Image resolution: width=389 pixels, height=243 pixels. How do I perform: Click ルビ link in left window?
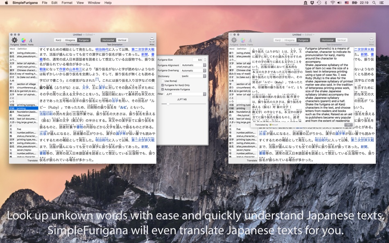point(123,107)
